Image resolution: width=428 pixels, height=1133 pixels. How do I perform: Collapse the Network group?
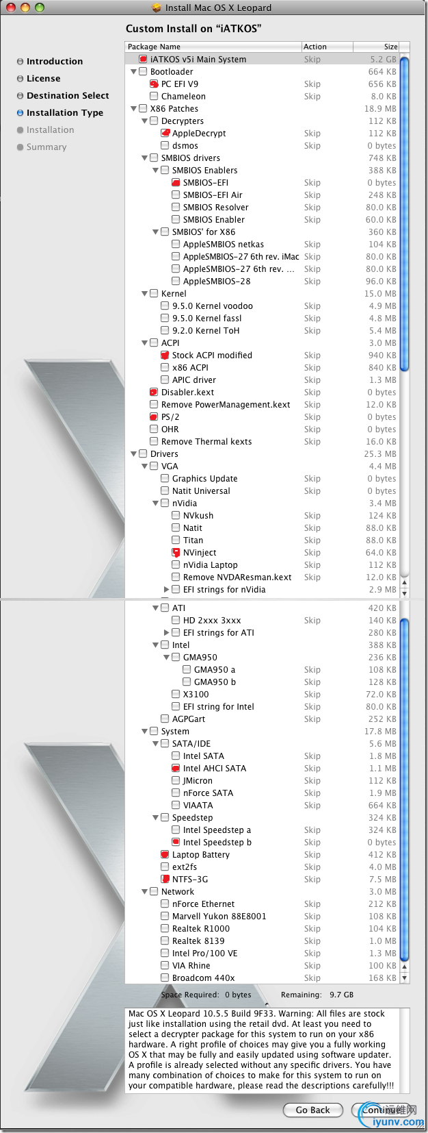pyautogui.click(x=144, y=892)
